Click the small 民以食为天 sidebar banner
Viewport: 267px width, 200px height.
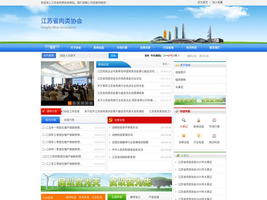pyautogui.click(x=200, y=100)
